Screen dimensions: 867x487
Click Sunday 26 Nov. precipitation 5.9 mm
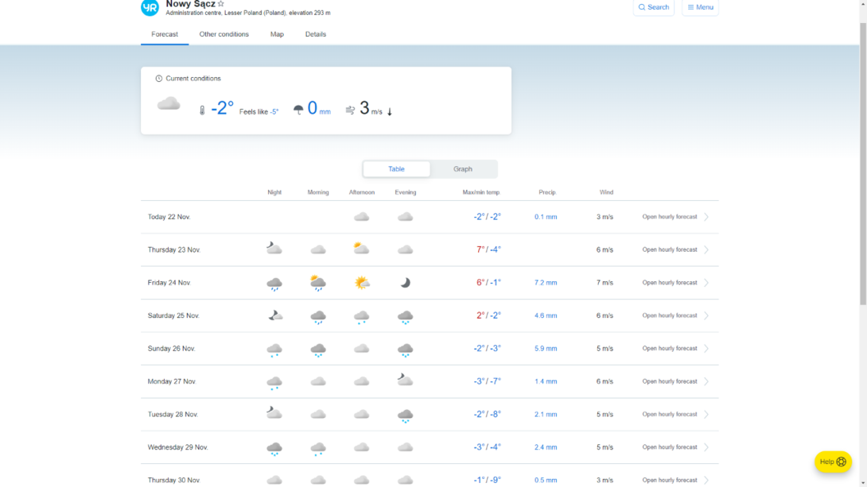546,349
